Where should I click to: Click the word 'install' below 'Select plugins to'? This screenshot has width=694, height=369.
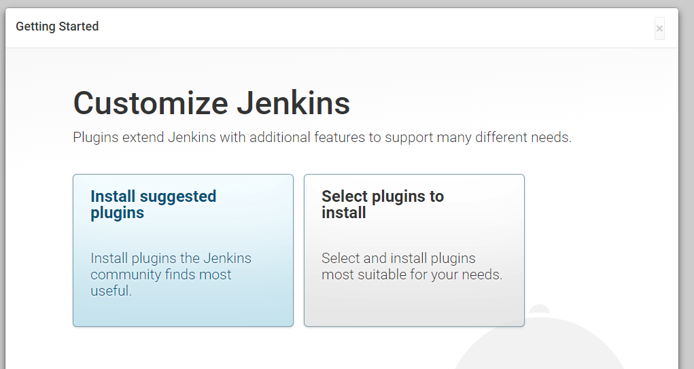tap(343, 213)
